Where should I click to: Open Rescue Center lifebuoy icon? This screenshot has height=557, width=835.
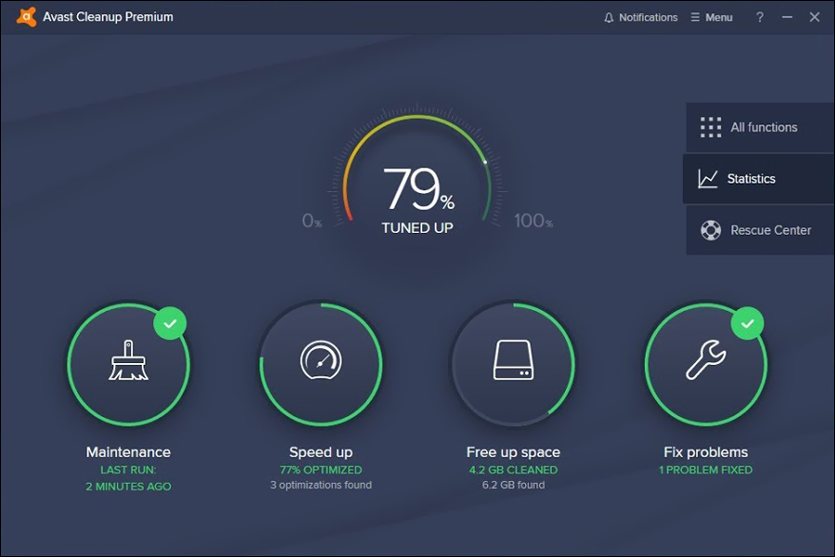[x=711, y=230]
